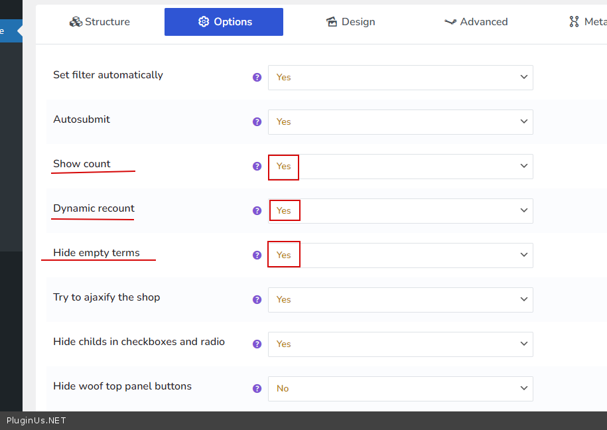Expand Hide woof top panel buttons dropdown

tap(400, 389)
